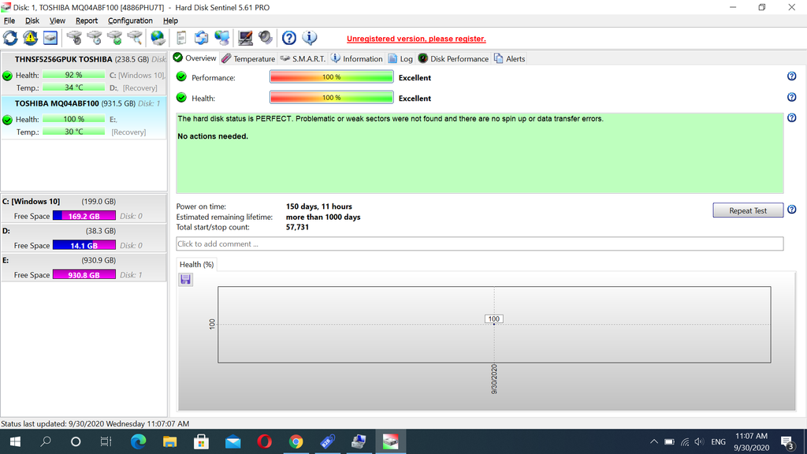Click the blue-framed disk window toolbar icon
The width and height of the screenshot is (807, 454).
[50, 38]
